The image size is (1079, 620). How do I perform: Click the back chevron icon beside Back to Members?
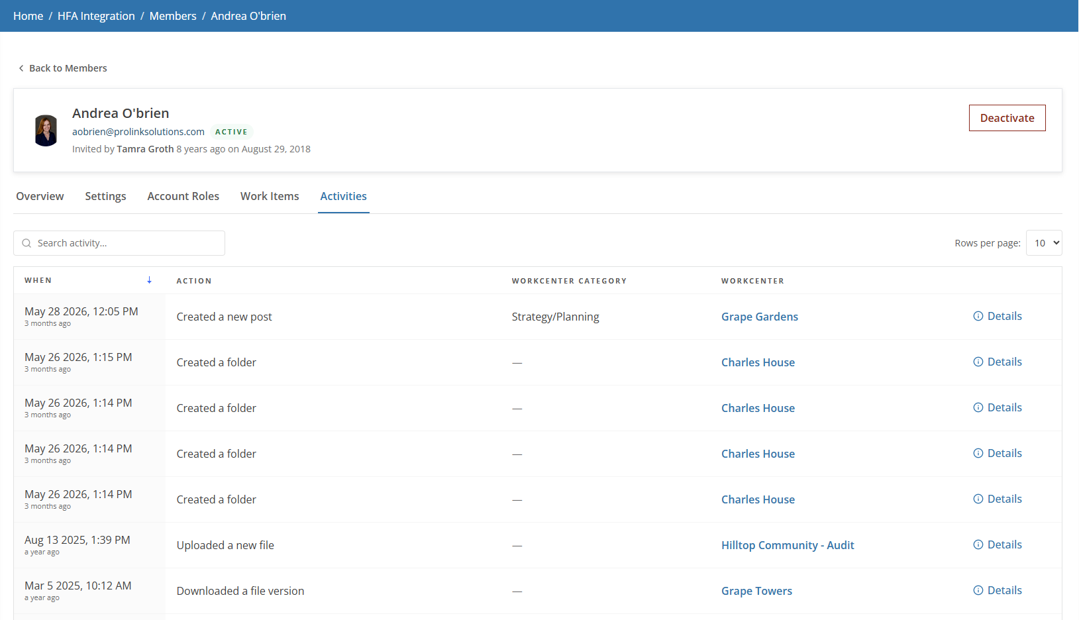(x=21, y=68)
